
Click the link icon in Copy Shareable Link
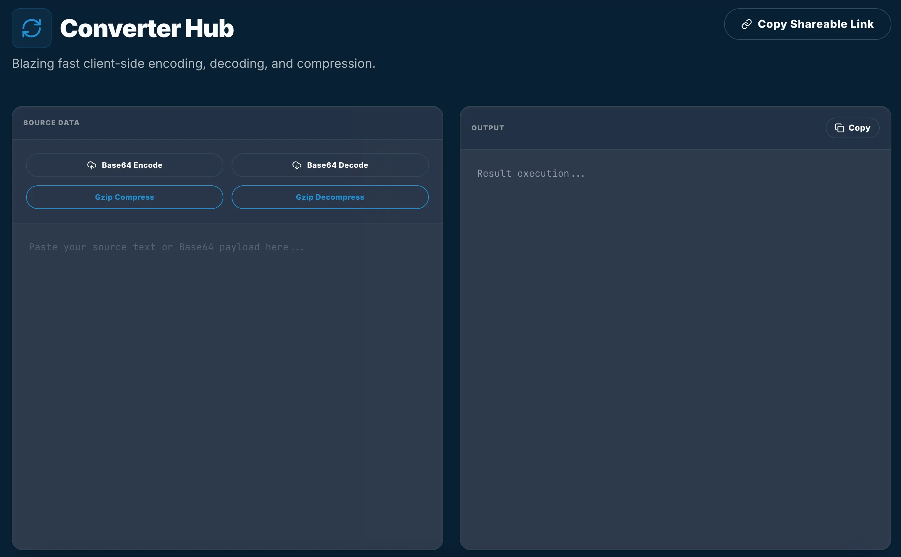pos(747,24)
